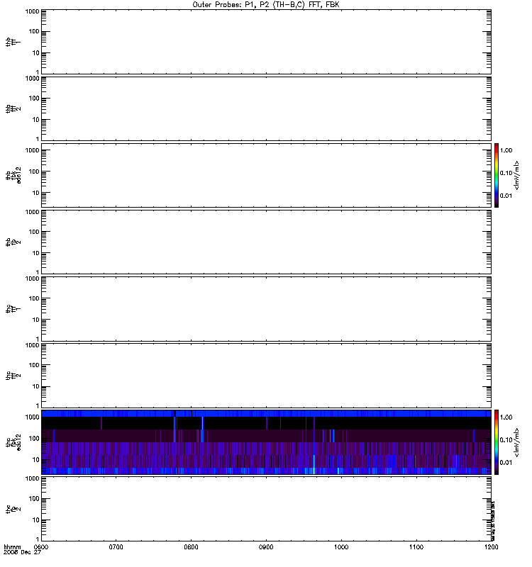Click the "0600" time axis label

[41, 547]
